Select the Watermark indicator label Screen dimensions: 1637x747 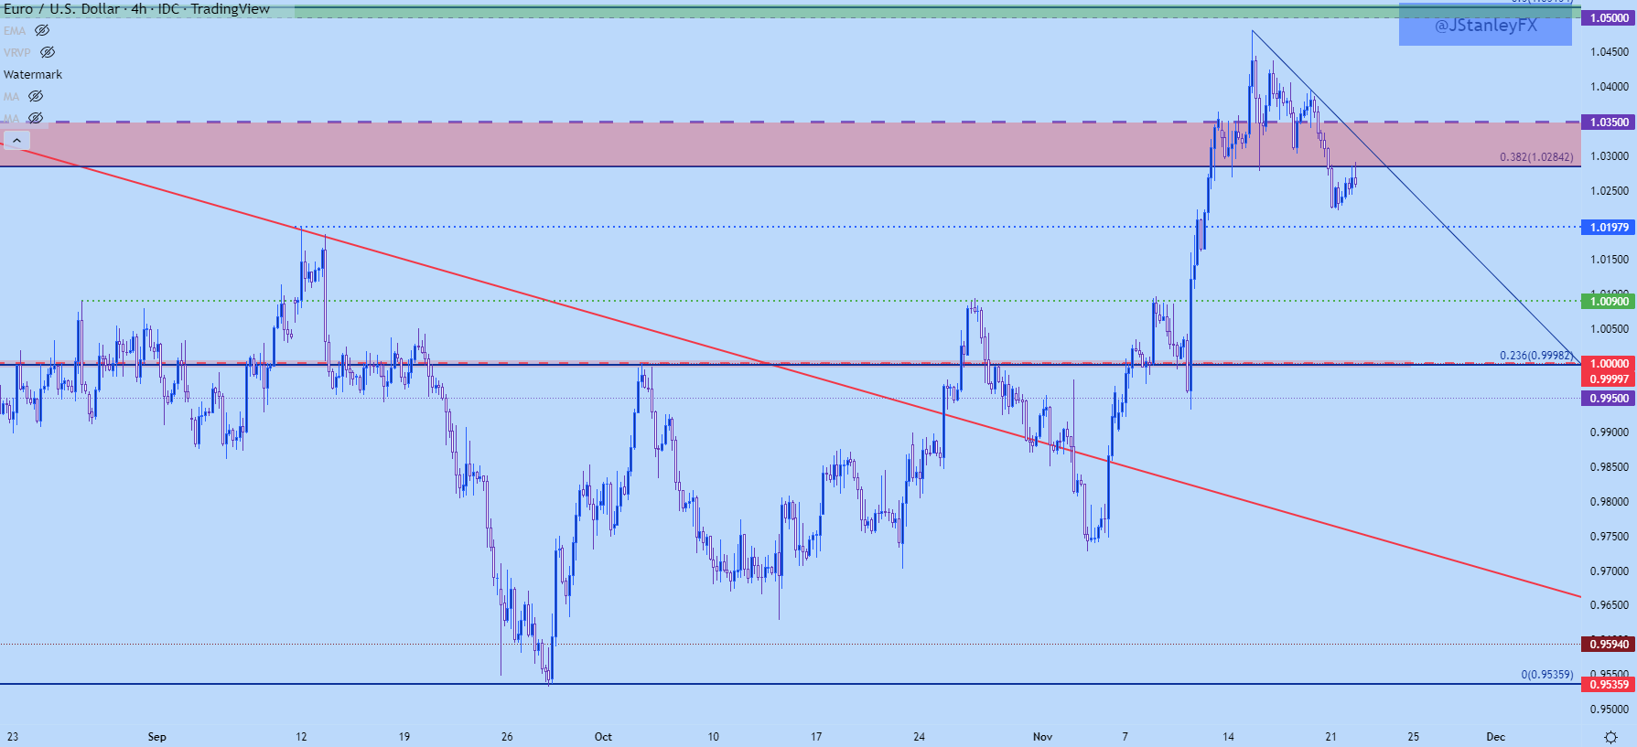coord(33,74)
